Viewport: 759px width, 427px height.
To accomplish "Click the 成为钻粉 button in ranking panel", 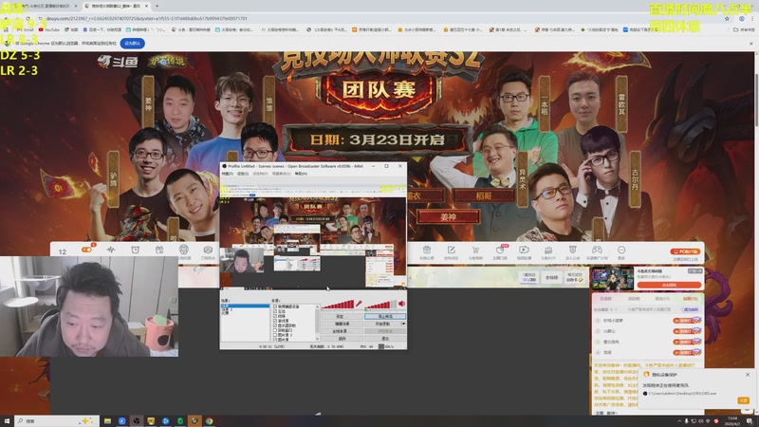I will (x=691, y=309).
